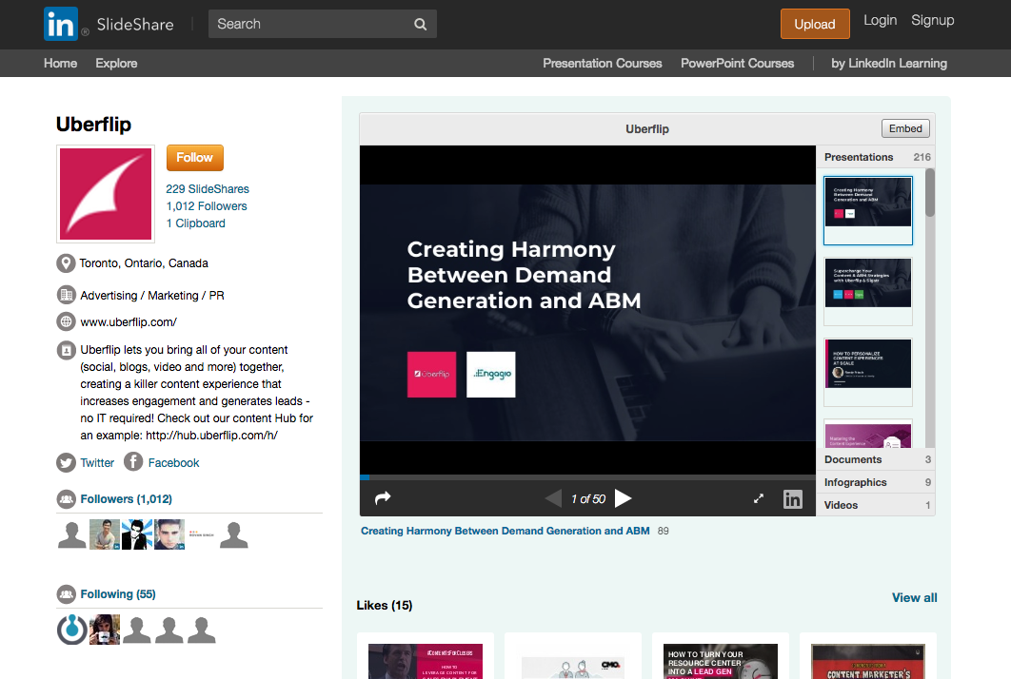Open the Following (55) heading link
Screen dimensions: 1011x679
tap(118, 594)
